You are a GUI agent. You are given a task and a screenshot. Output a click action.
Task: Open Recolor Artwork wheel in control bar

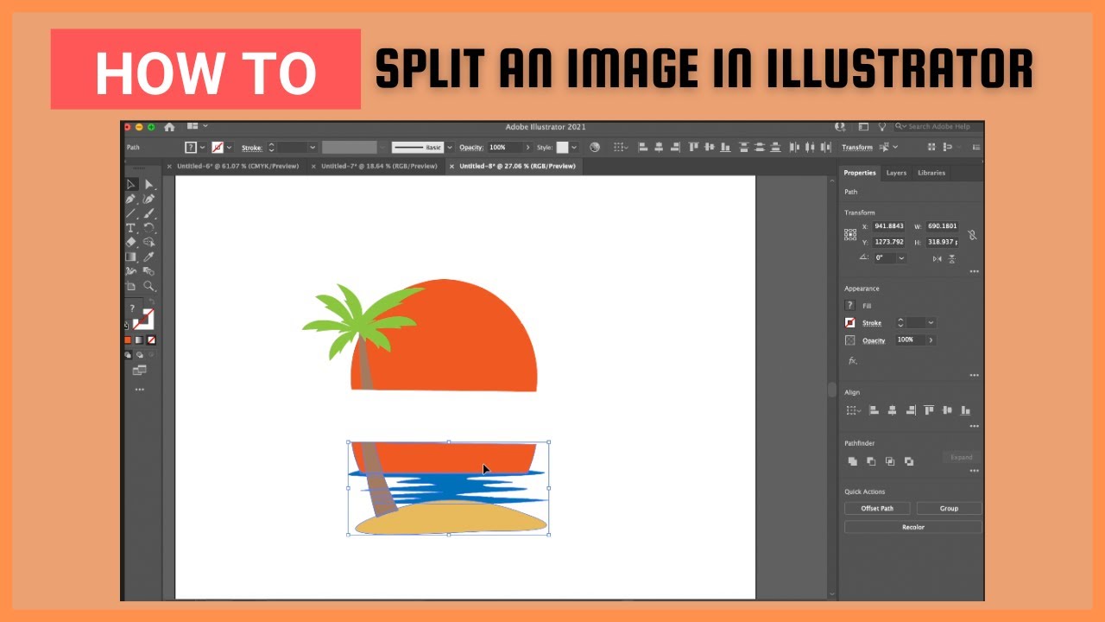(x=594, y=148)
